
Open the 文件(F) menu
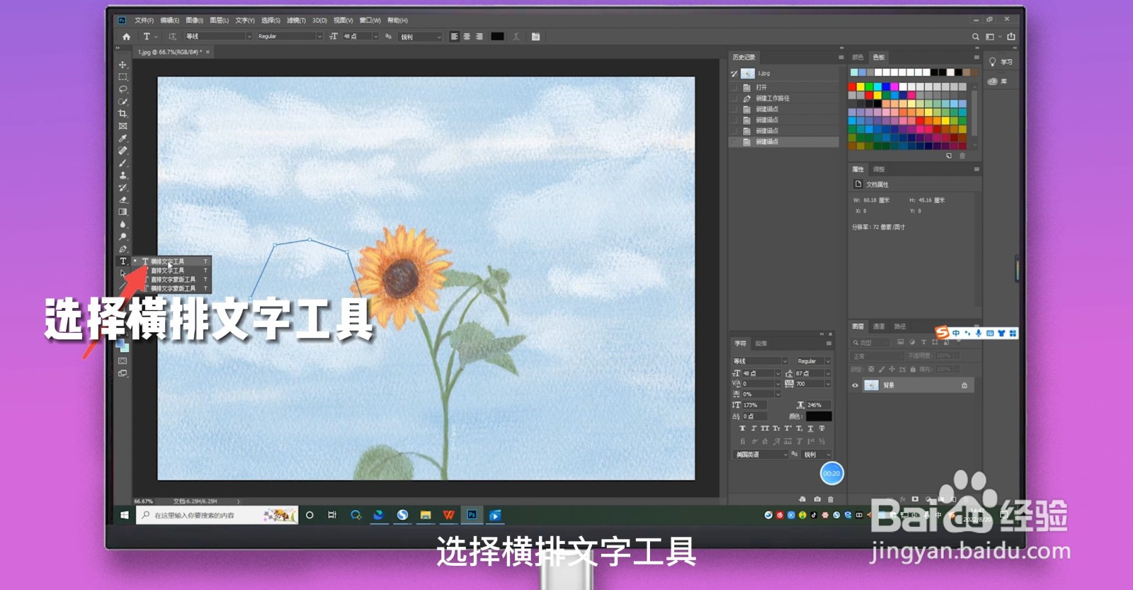coord(144,21)
